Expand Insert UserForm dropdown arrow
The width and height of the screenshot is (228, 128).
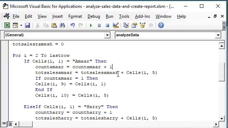(21, 25)
